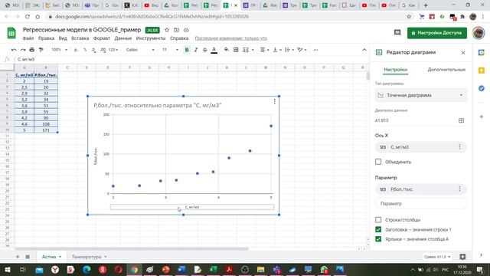
Task: Open the 123 number format dropdown
Action: coord(113,50)
